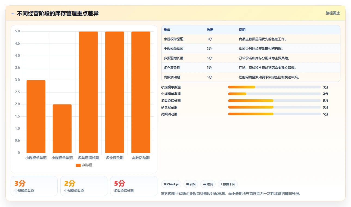Viewport: 351px width, 207px height.
Task: Click the 多仓复杂期 bar in the chart
Action: pos(114,92)
